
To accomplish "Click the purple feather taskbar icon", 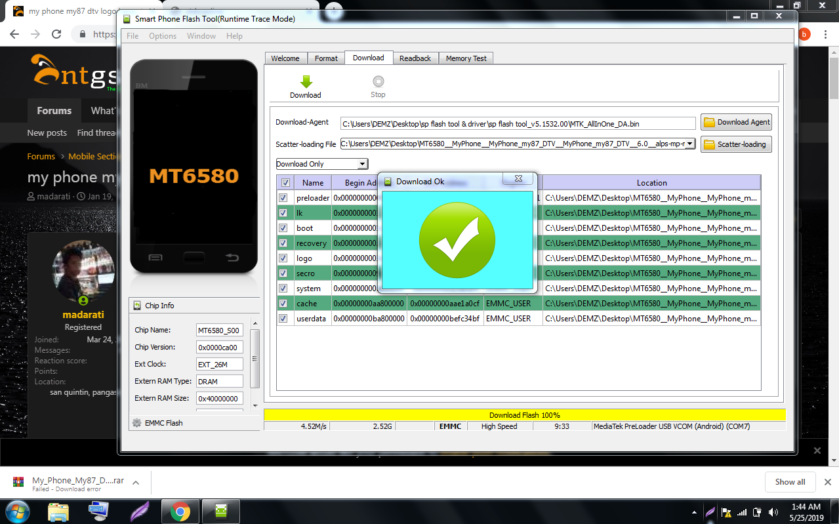I will tap(140, 511).
